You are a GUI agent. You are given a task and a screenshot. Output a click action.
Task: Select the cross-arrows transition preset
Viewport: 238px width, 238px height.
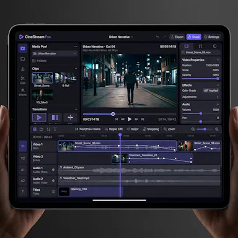pos(71,118)
